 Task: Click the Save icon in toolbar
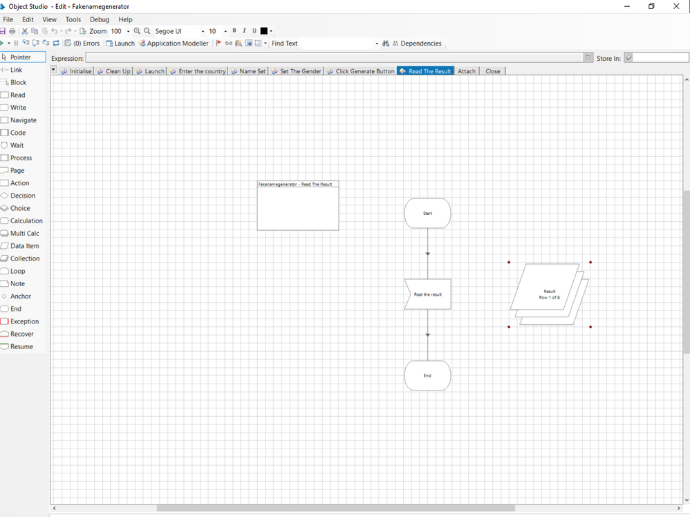pyautogui.click(x=2, y=31)
